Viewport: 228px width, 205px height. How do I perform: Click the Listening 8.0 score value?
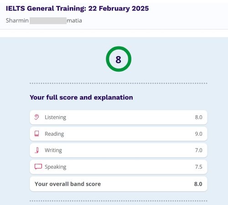(x=198, y=117)
